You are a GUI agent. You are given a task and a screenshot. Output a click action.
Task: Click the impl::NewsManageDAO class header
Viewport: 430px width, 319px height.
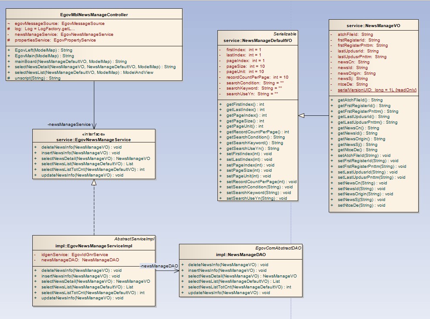(241, 254)
